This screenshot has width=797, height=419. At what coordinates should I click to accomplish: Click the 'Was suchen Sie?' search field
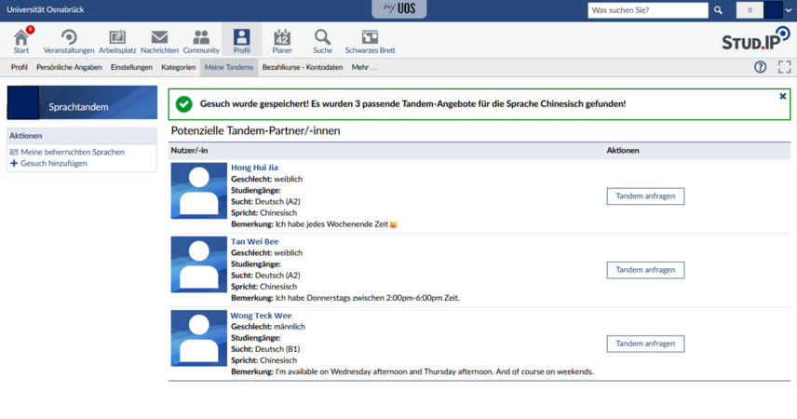[647, 10]
